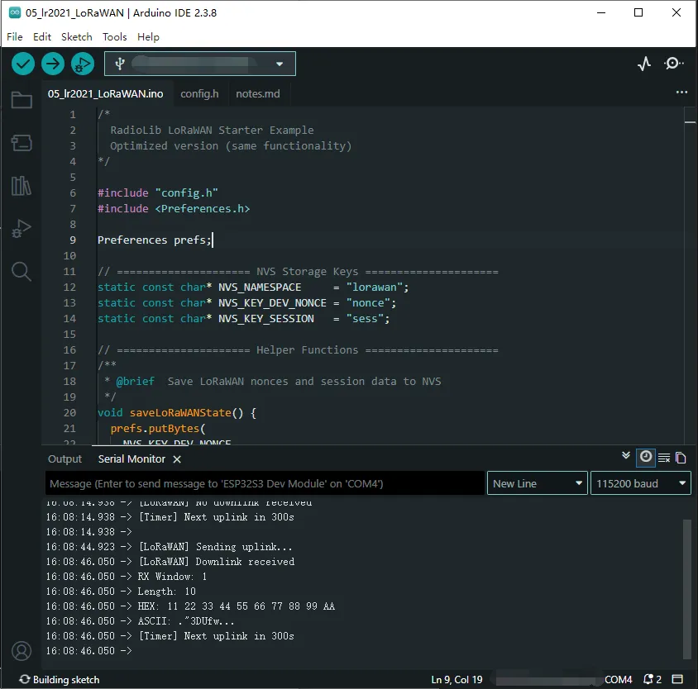The width and height of the screenshot is (698, 689).
Task: Switch to the Output panel tab
Action: tap(65, 459)
